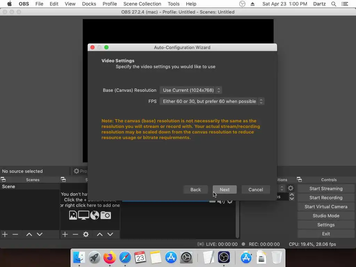The width and height of the screenshot is (356, 267).
Task: Click Exit button in Controls
Action: tap(326, 234)
